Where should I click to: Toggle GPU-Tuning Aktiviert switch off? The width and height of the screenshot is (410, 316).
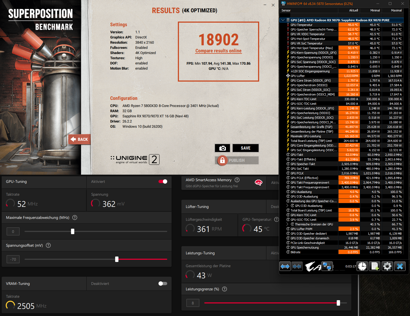[163, 181]
